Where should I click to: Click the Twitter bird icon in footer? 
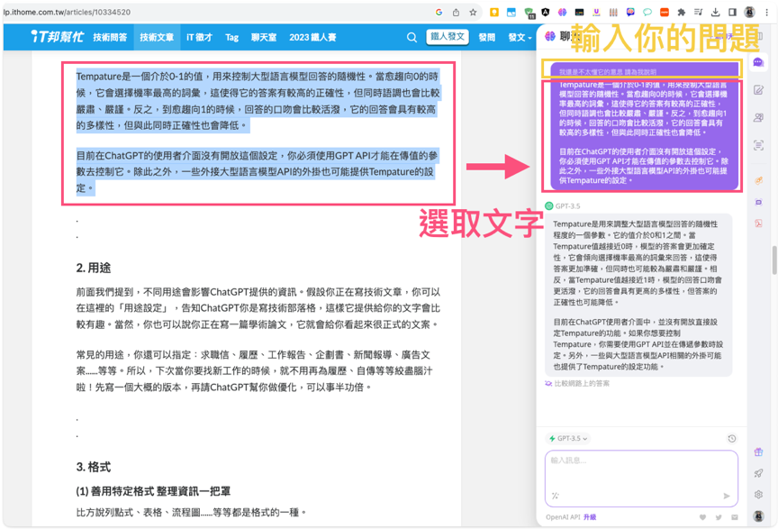(x=719, y=517)
